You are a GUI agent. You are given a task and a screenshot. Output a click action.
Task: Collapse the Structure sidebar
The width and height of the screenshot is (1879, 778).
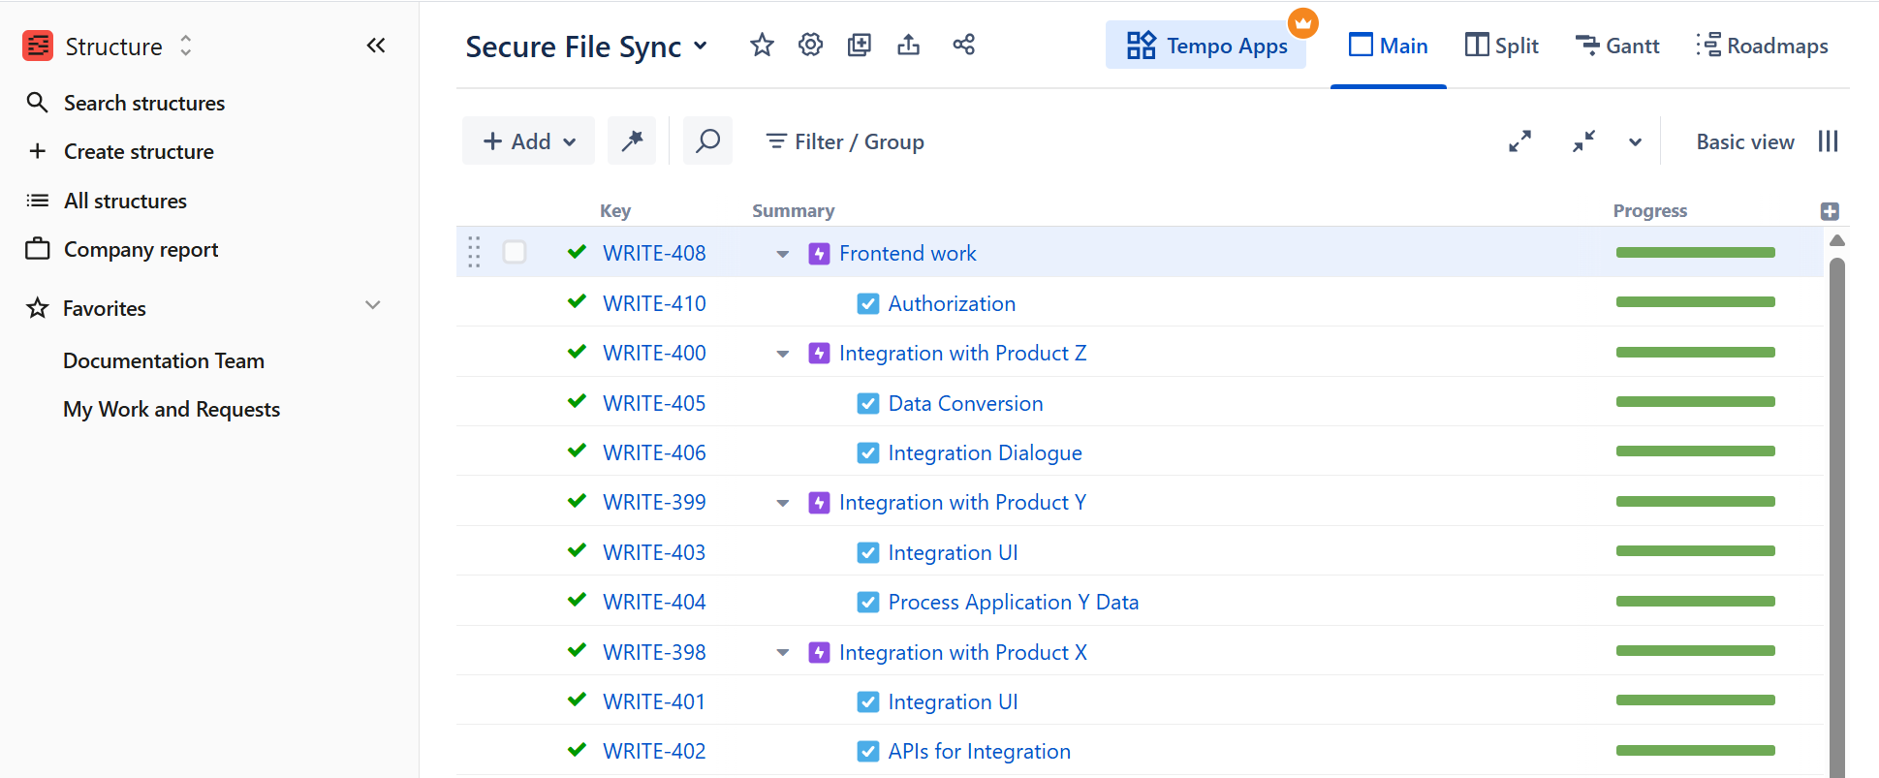[376, 46]
